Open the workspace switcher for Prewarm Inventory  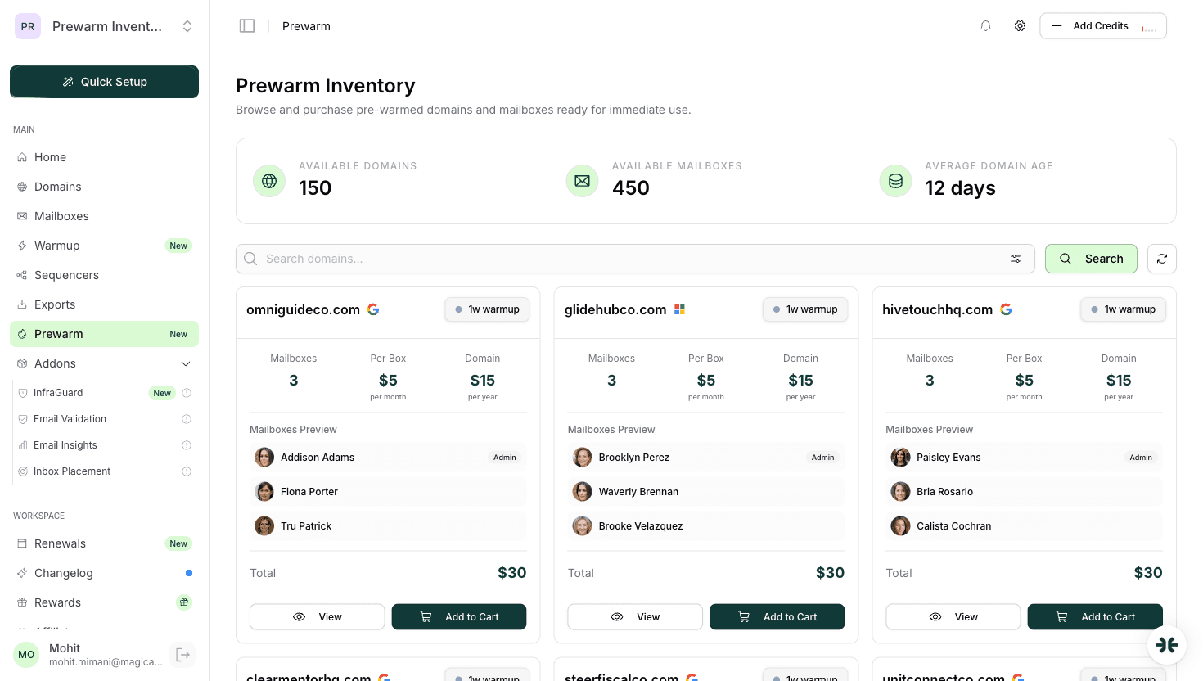[x=187, y=25]
